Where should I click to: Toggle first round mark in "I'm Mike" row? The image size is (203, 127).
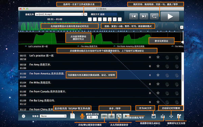click(x=167, y=84)
